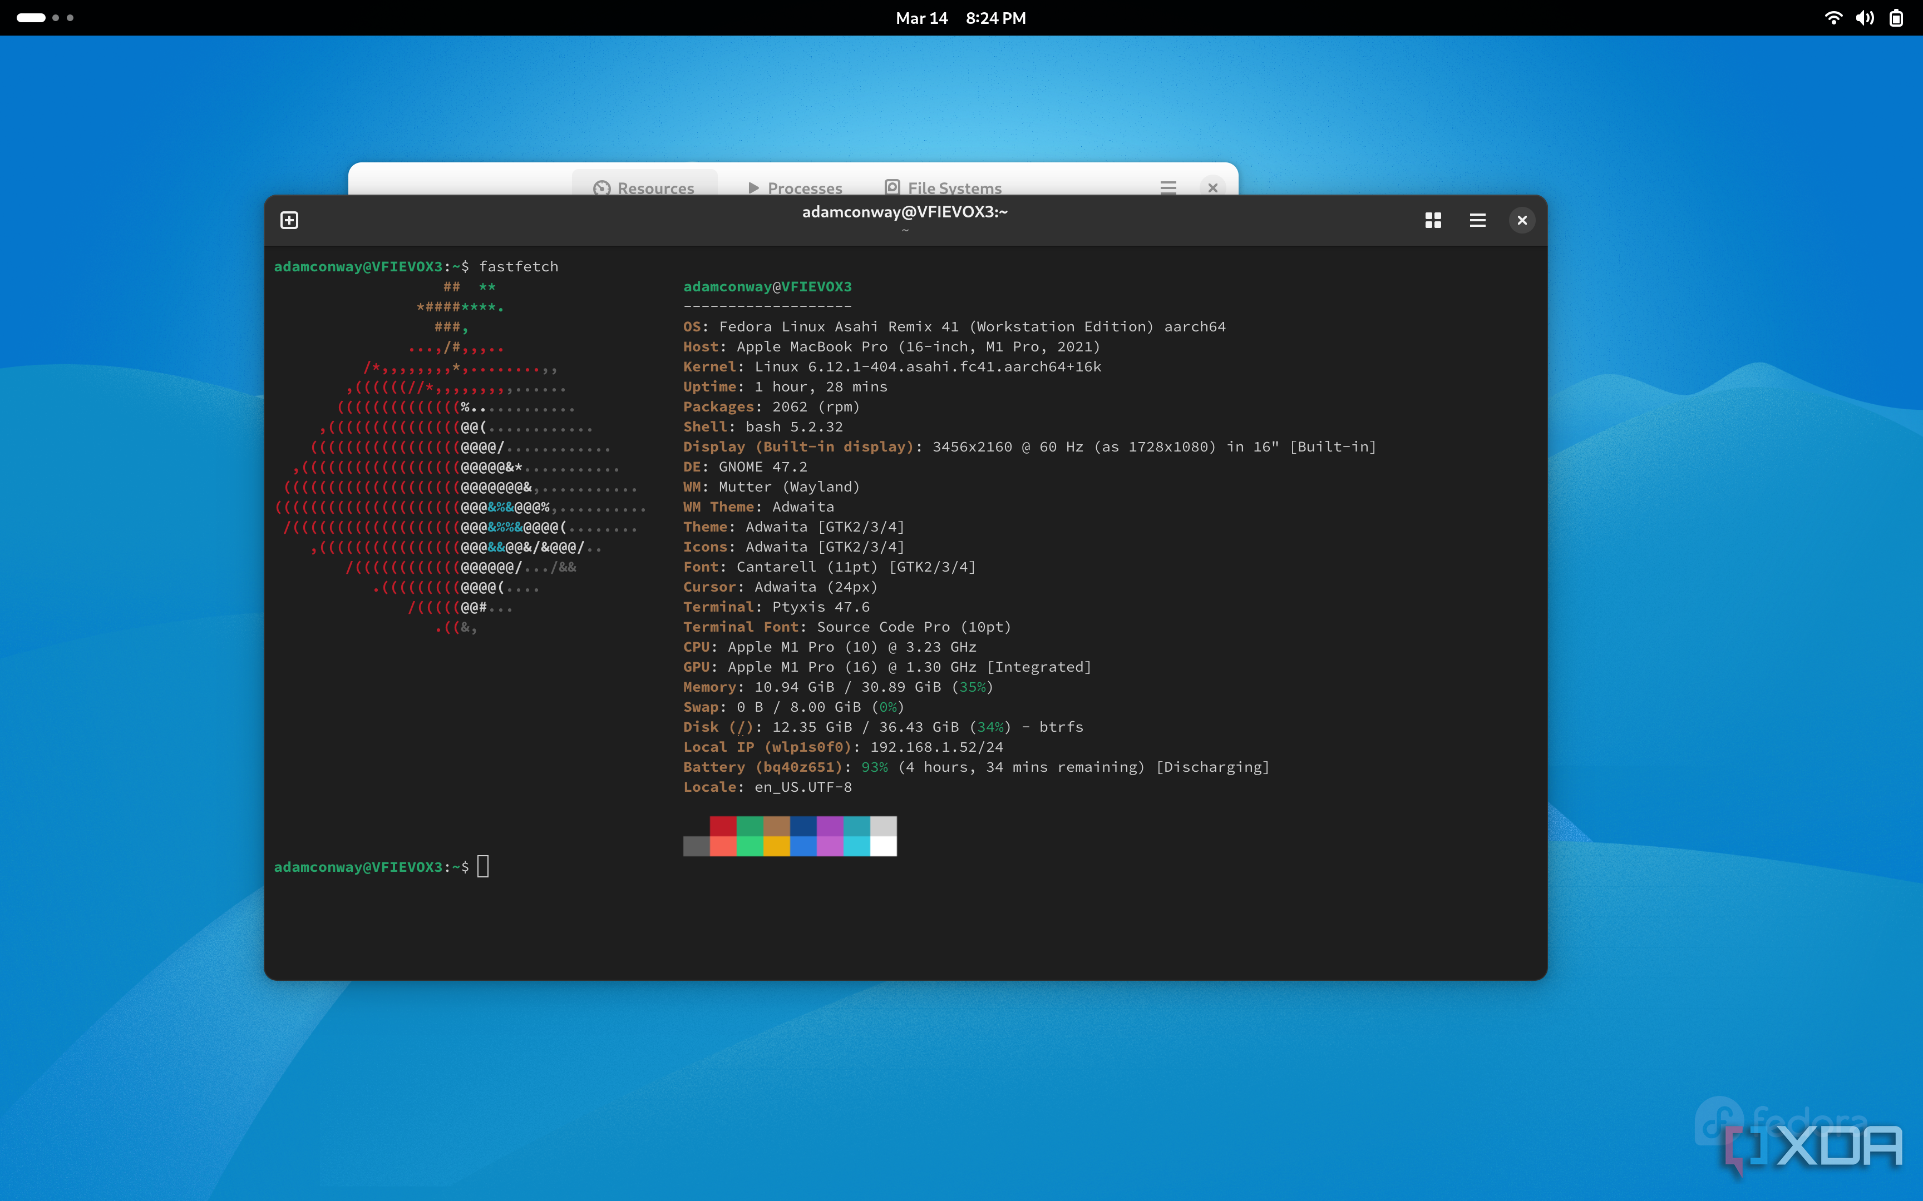Click the terminal prompt cursor
Viewport: 1923px width, 1201px height.
tap(483, 867)
